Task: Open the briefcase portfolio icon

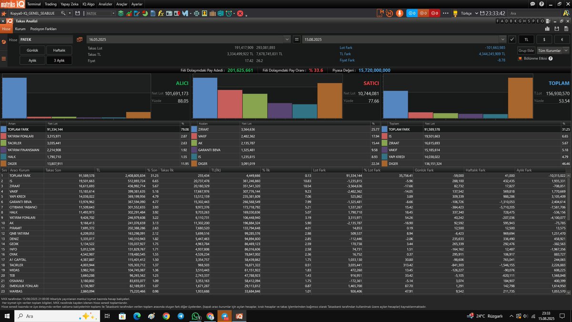Action: 212,13
